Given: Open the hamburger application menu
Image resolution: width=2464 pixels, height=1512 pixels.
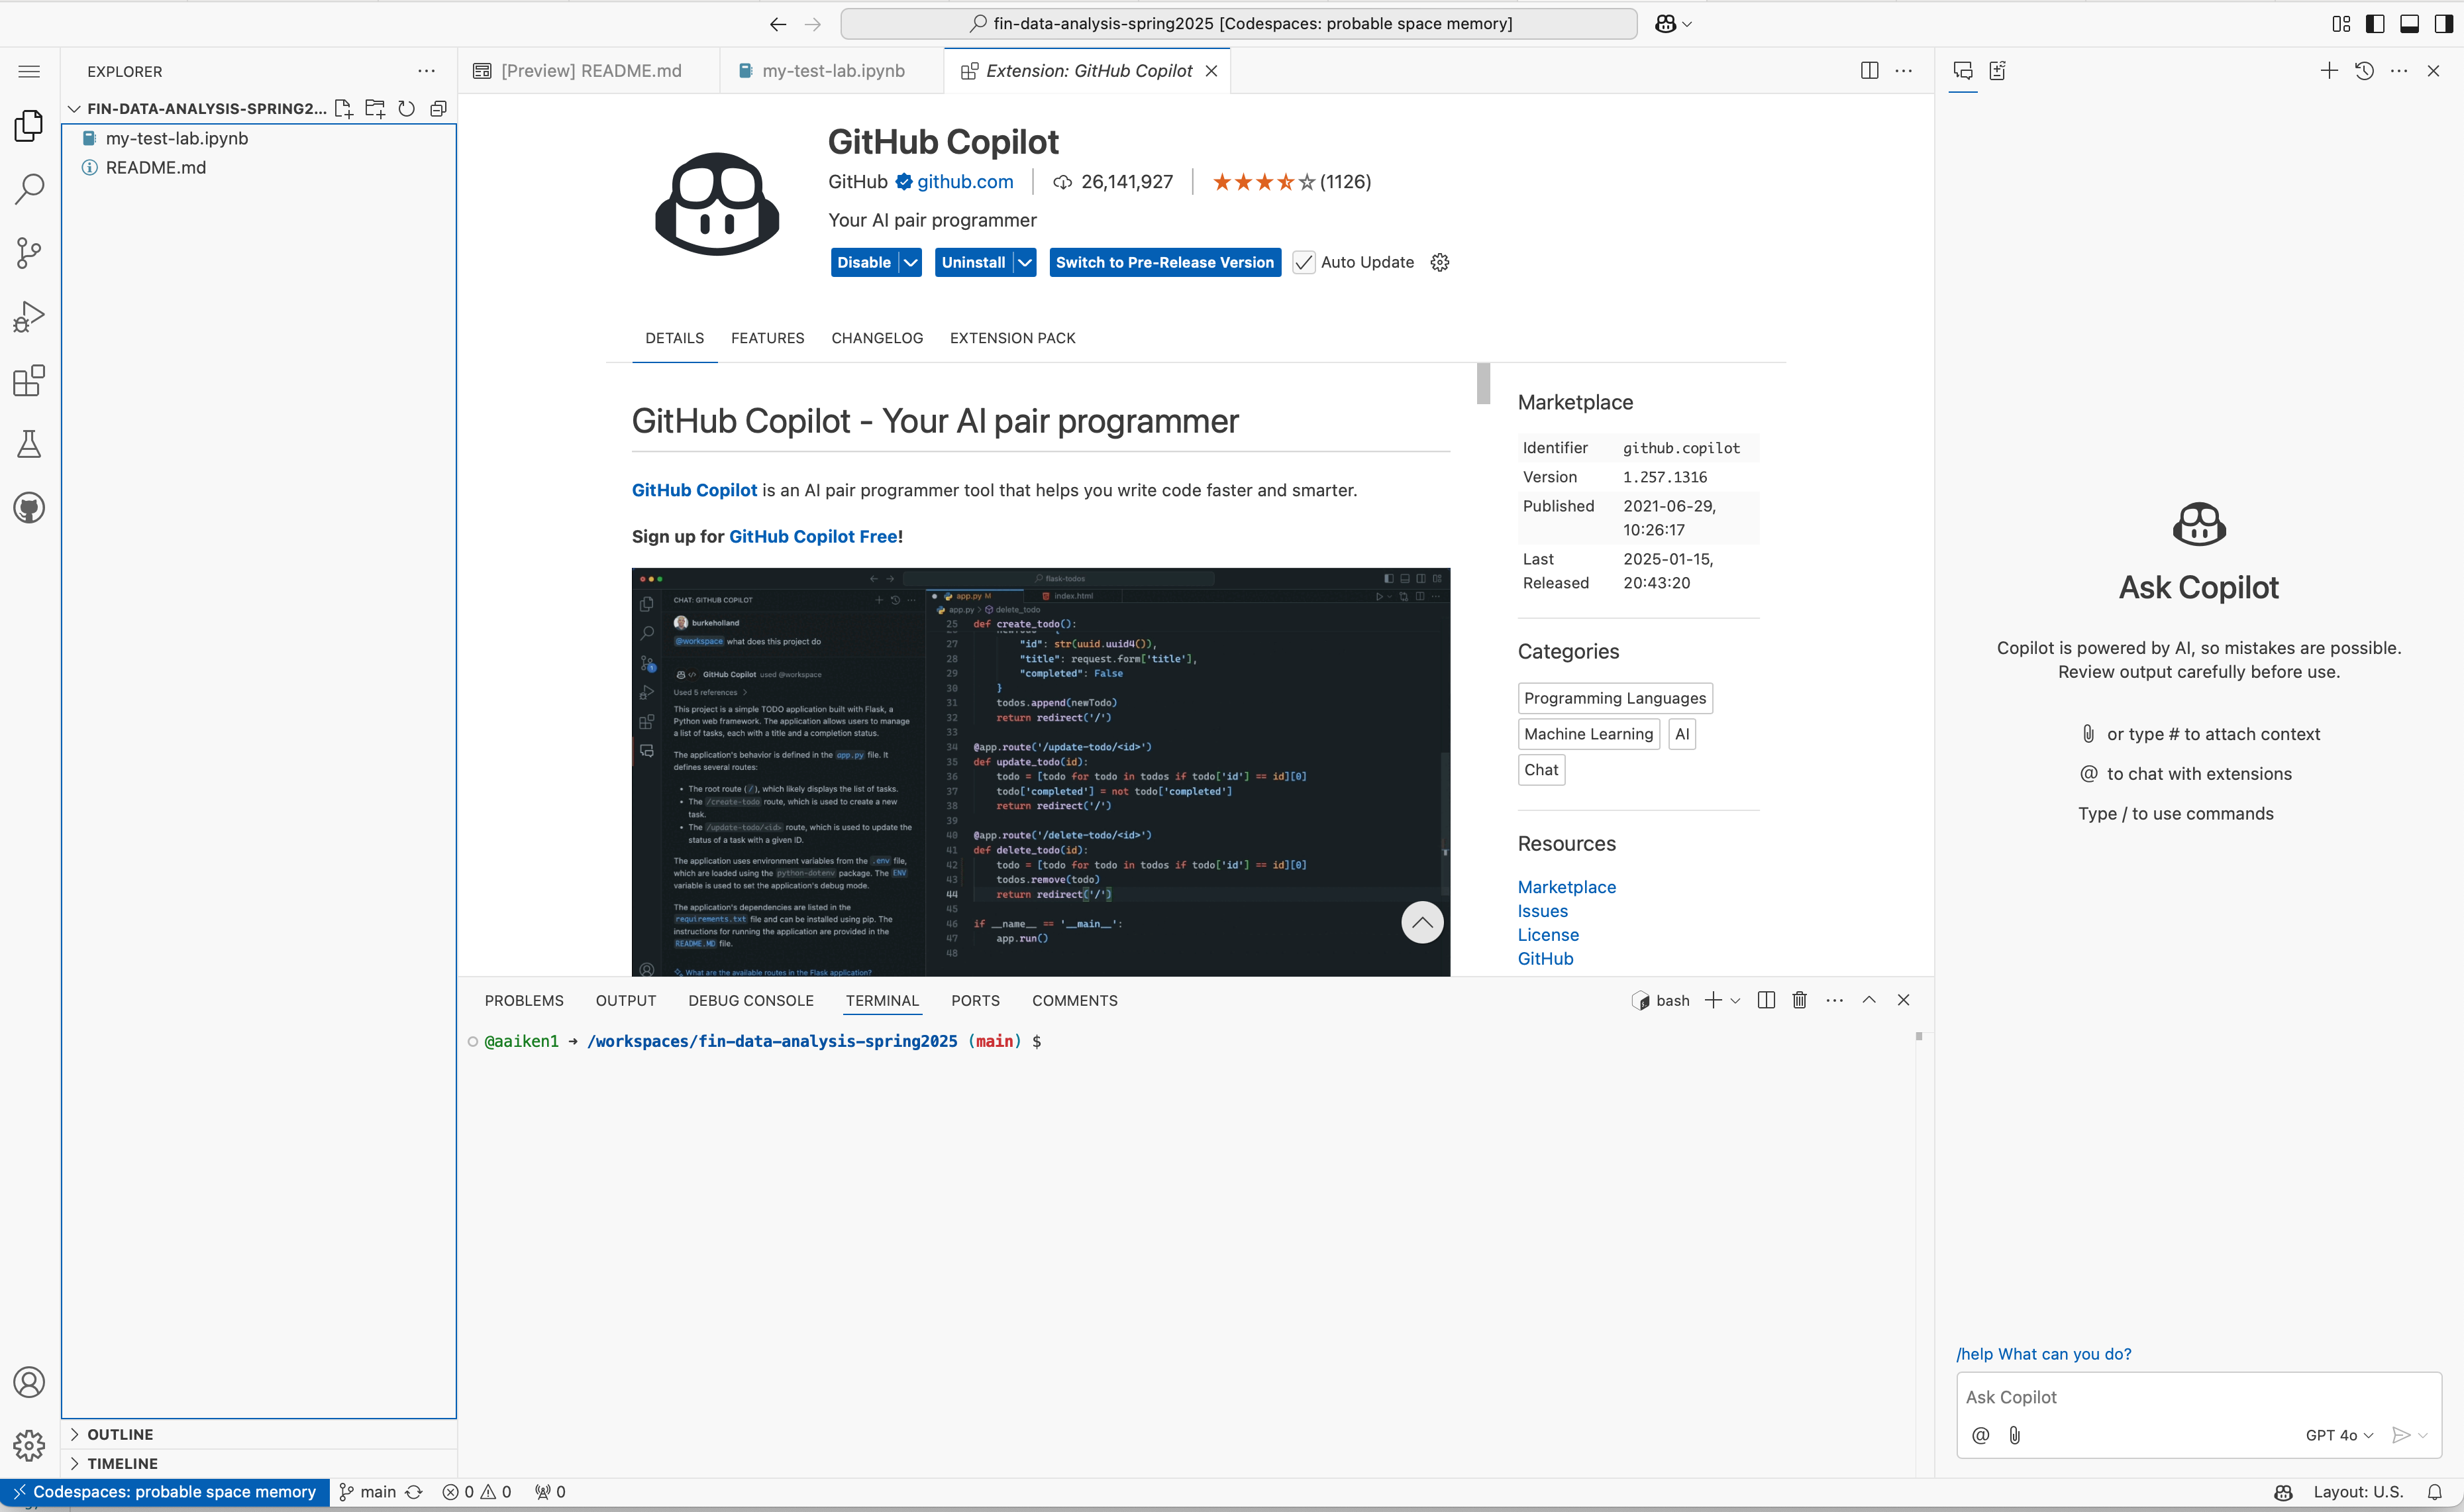Looking at the screenshot, I should click(29, 71).
